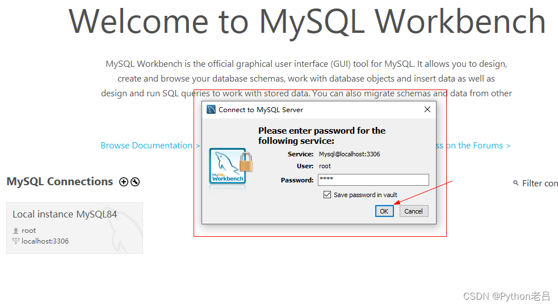Close the Connect to MySQL Server dialog
This screenshot has height=307, width=558.
[427, 109]
